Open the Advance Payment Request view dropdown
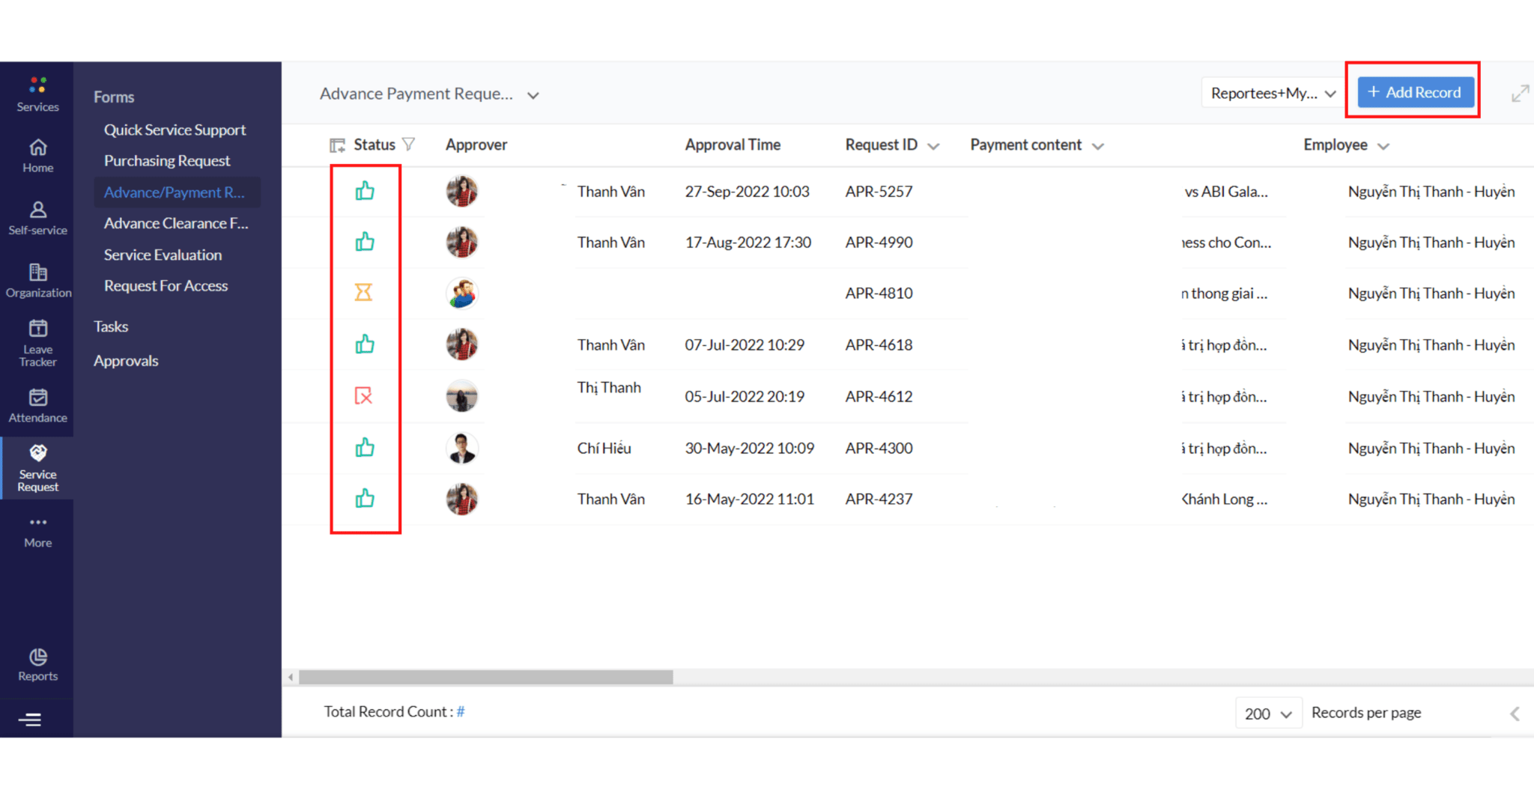Viewport: 1534px width, 799px height. [533, 94]
